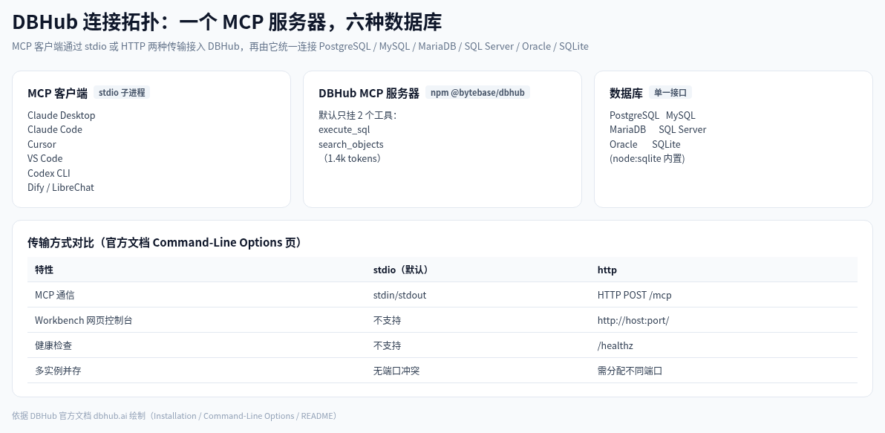This screenshot has width=885, height=433.
Task: Click the HTTP POST /mcp cell
Action: [x=634, y=295]
